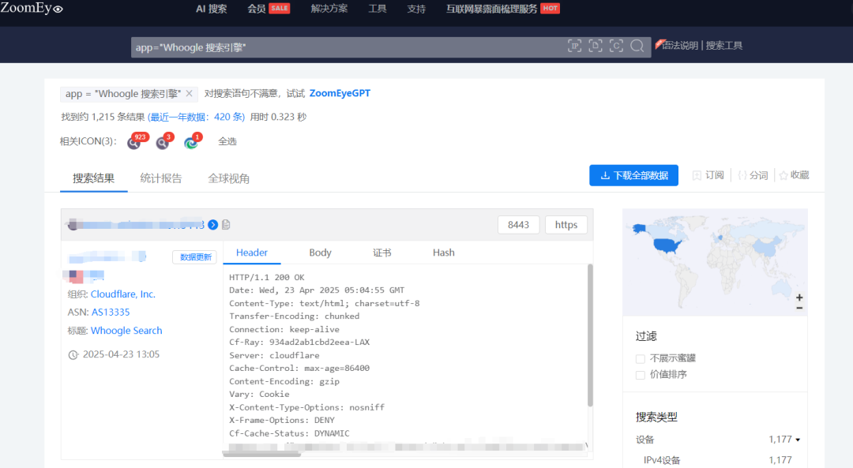Screen dimensions: 853x468
Task: Select the IPv4设备 filter row
Action: pos(715,460)
